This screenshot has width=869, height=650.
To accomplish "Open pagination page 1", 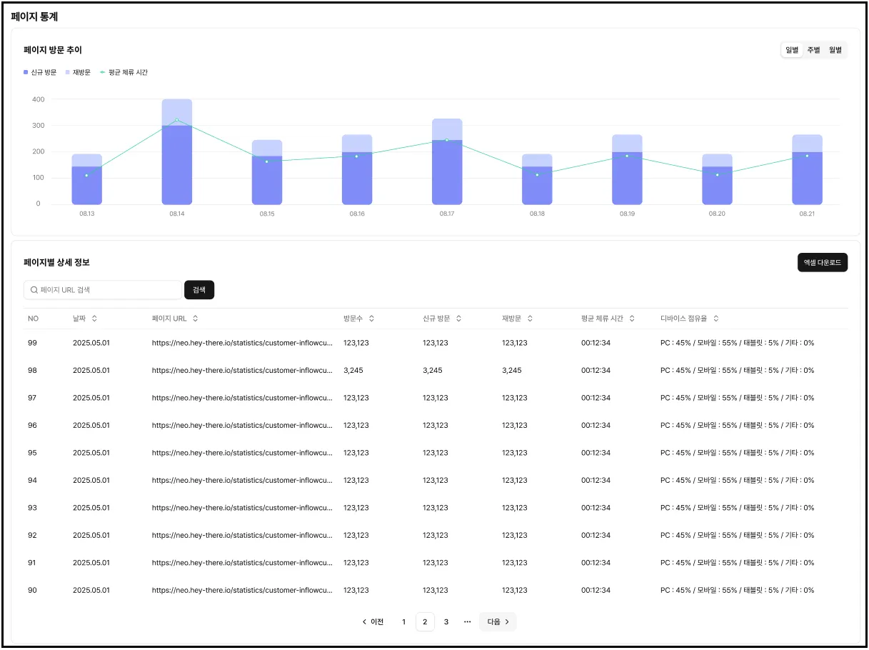I will click(x=403, y=622).
